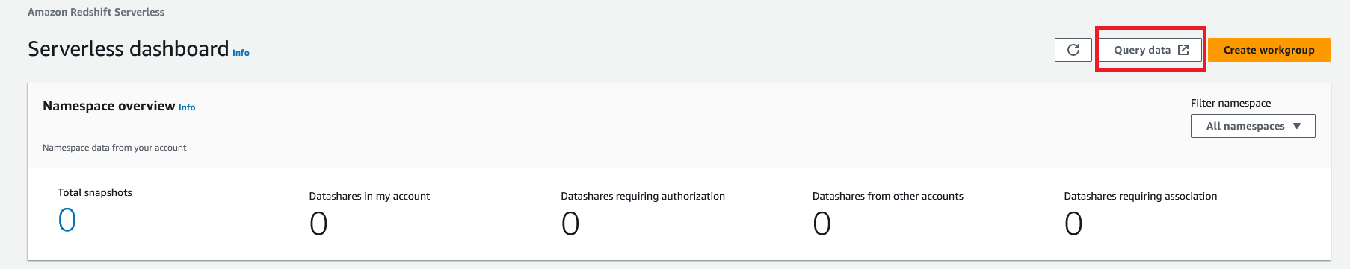Click the Namespace data from your account text

[114, 148]
